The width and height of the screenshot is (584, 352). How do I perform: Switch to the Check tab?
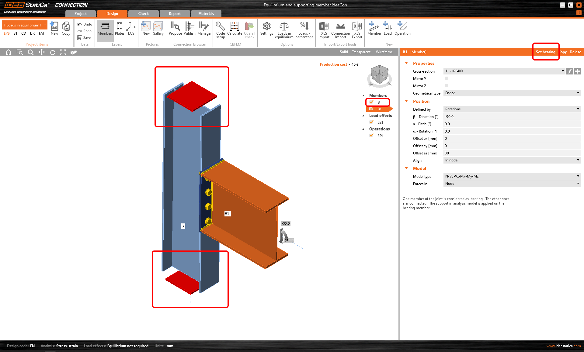pyautogui.click(x=143, y=14)
